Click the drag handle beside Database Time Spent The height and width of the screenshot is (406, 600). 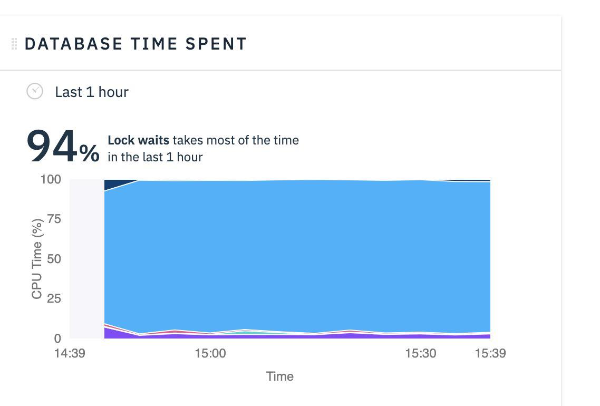(14, 44)
